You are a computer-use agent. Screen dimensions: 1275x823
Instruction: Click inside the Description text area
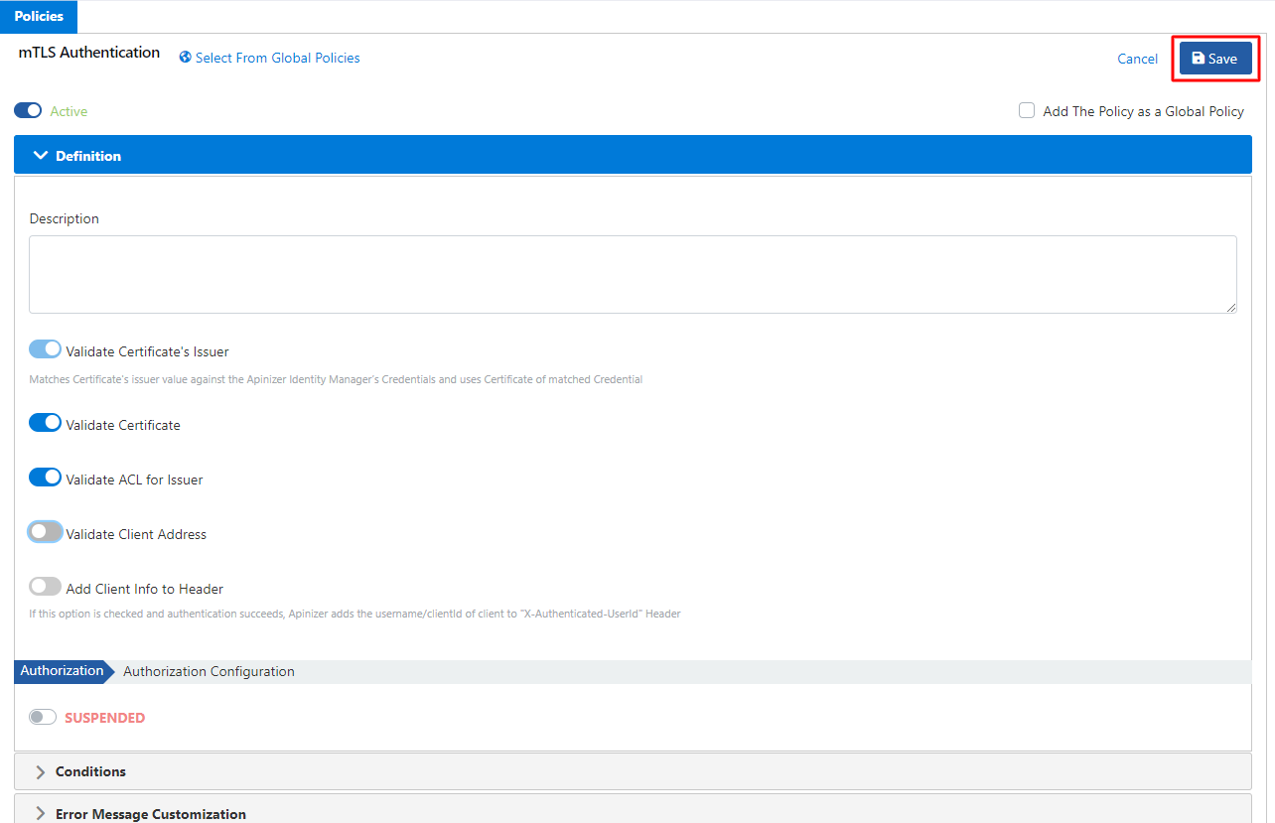tap(632, 274)
